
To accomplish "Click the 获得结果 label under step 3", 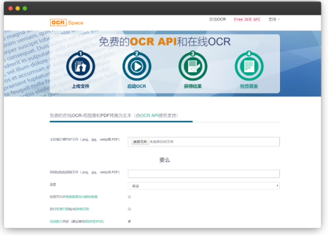I will tap(193, 86).
